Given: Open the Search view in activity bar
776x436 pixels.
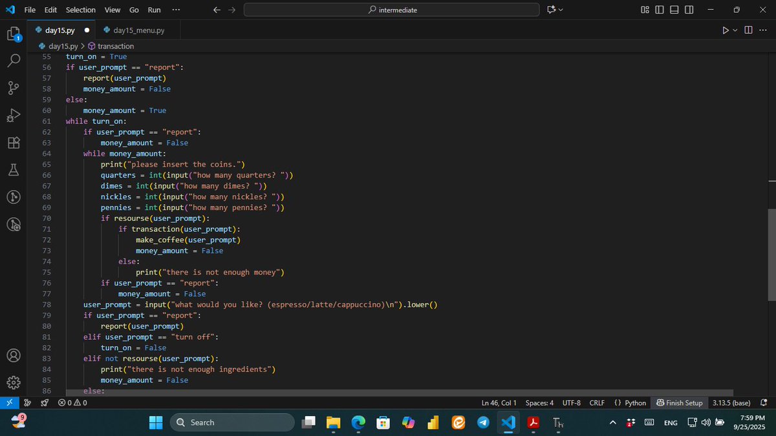Looking at the screenshot, I should [x=14, y=61].
